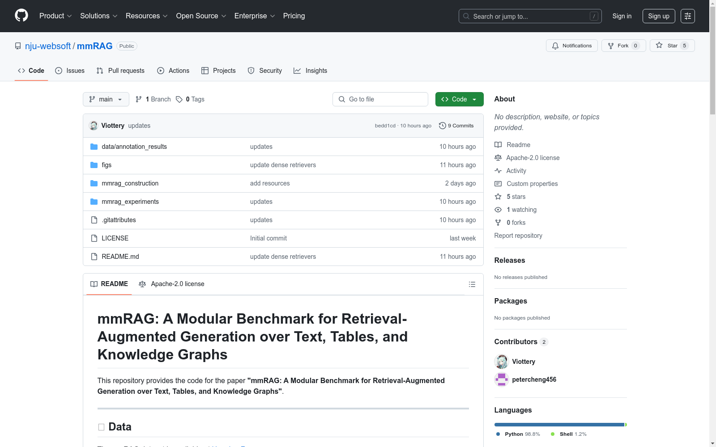
Task: Open the Projects tab
Action: 218,71
